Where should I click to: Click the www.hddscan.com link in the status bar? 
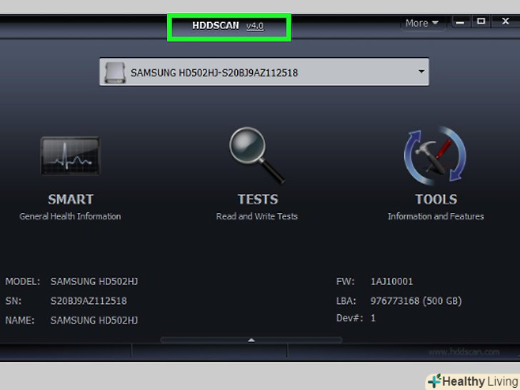click(x=464, y=352)
